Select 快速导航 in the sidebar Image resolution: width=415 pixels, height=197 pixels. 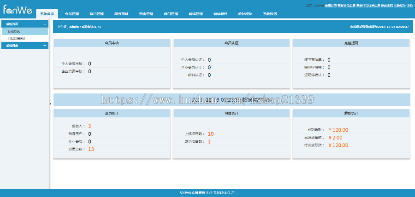pyautogui.click(x=24, y=32)
